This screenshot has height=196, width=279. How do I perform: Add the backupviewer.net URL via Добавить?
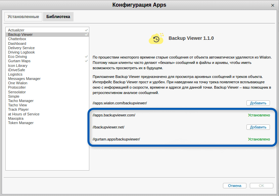click(258, 127)
